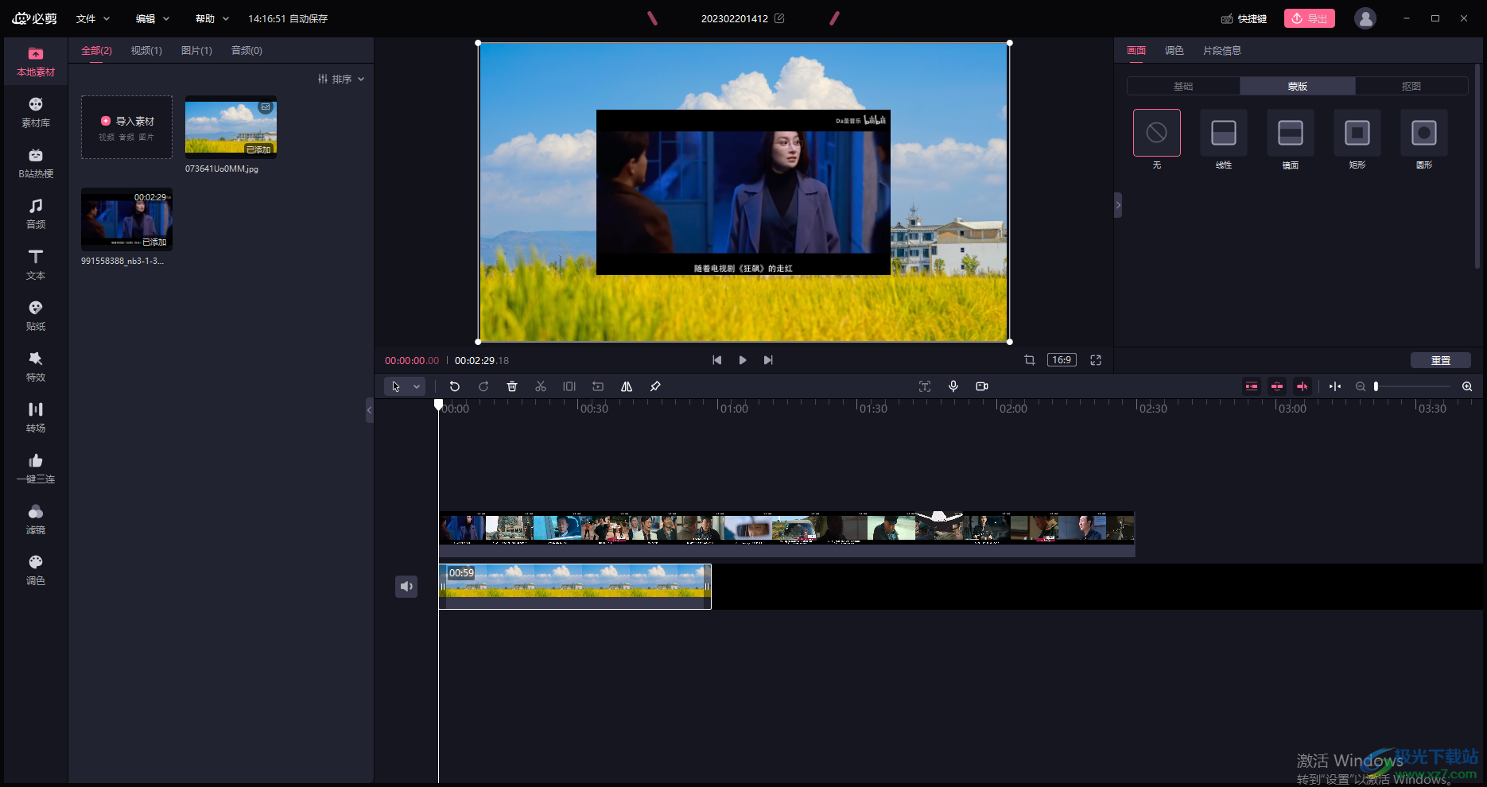Click the zoom out timeline icon
The image size is (1487, 787).
[x=1361, y=386]
